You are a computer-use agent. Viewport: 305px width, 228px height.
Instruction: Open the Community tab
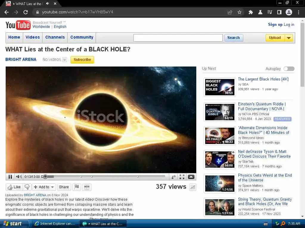tap(82, 37)
